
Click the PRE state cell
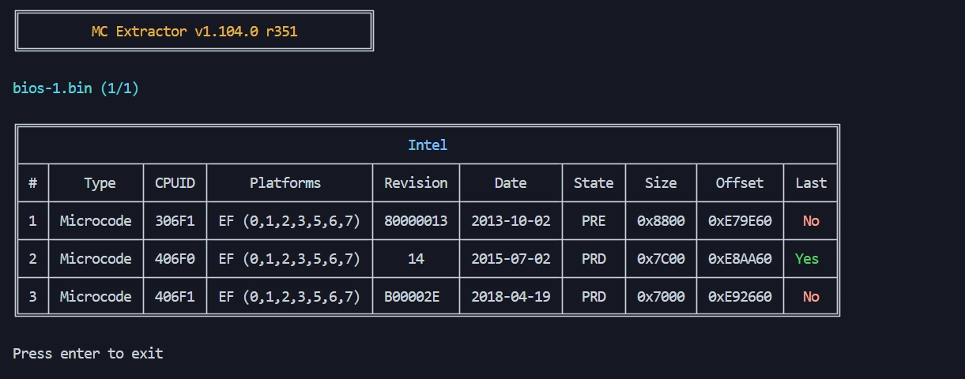[594, 221]
